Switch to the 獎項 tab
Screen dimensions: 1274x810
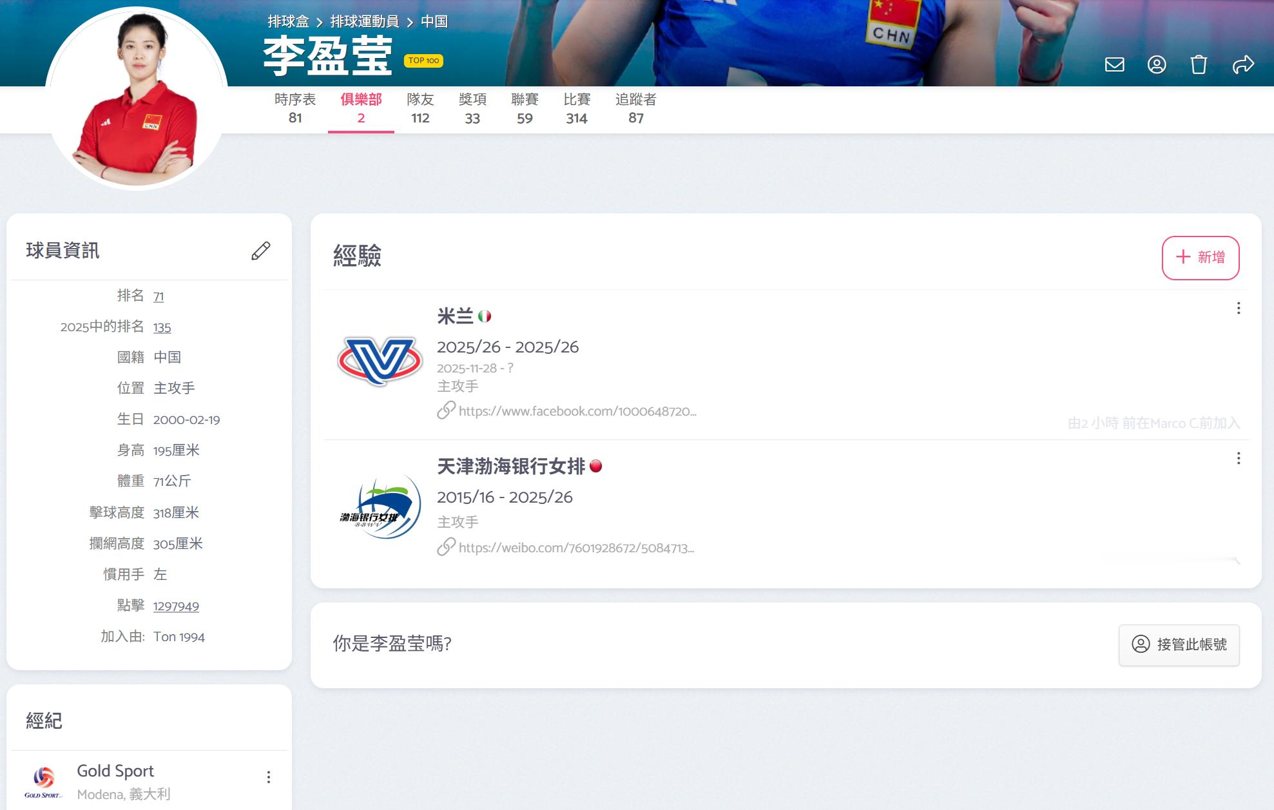[474, 110]
